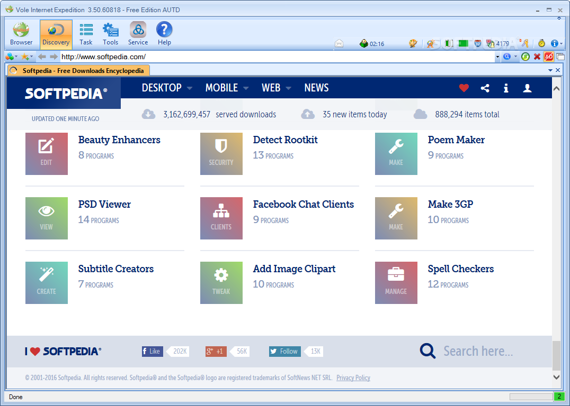Click the Google +1 button

coord(216,351)
